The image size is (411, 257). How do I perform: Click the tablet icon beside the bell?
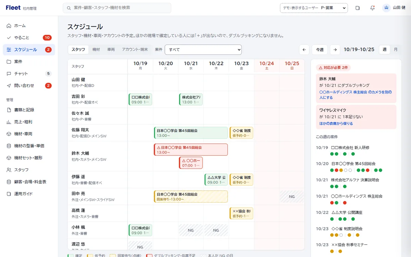(x=358, y=8)
